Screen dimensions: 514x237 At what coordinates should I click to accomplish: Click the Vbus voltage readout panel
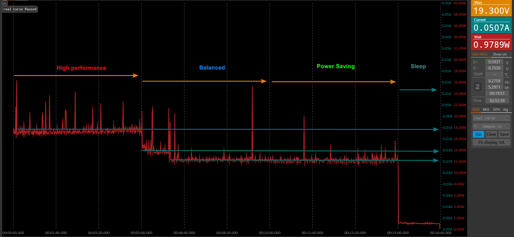491,9
